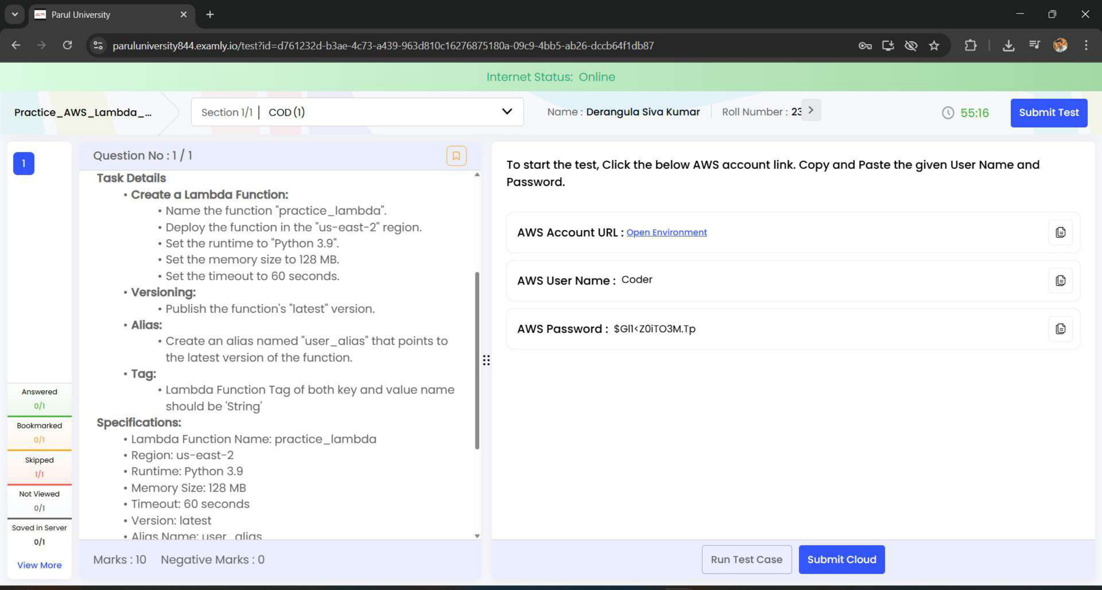
Task: Select question number 1 in the sidebar
Action: tap(23, 163)
